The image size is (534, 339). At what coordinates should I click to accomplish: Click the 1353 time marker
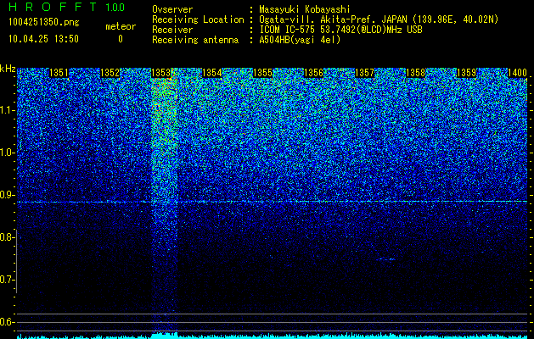click(x=160, y=73)
